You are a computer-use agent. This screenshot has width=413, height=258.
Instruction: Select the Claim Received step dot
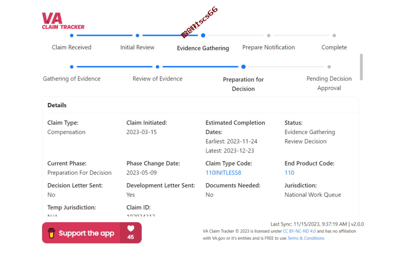pos(72,35)
